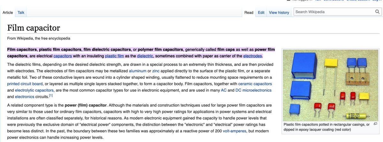
Task: Follow the 'DC' link
Action: [239, 90]
